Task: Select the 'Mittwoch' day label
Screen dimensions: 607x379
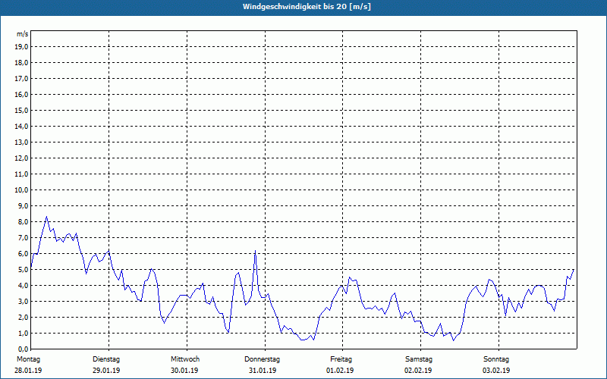Action: pyautogui.click(x=185, y=359)
